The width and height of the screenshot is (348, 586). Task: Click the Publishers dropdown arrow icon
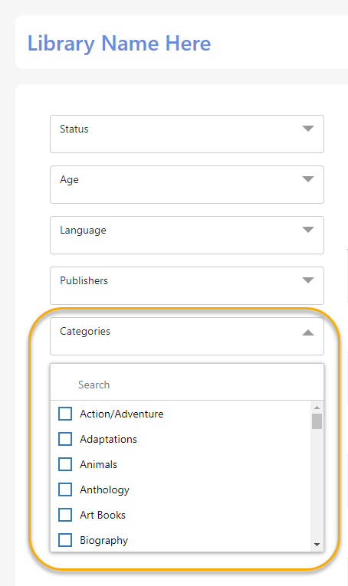pos(307,280)
